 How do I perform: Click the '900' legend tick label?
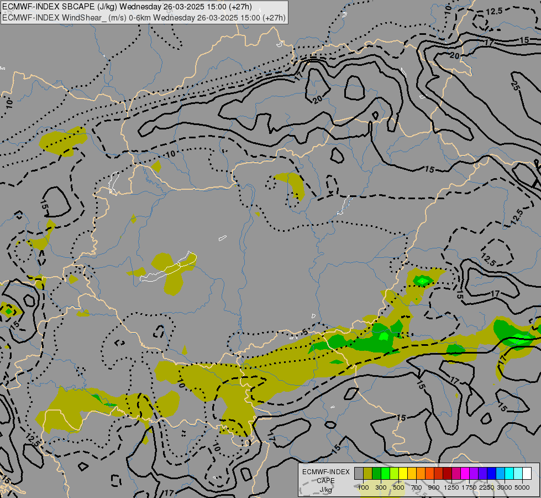pos(434,487)
